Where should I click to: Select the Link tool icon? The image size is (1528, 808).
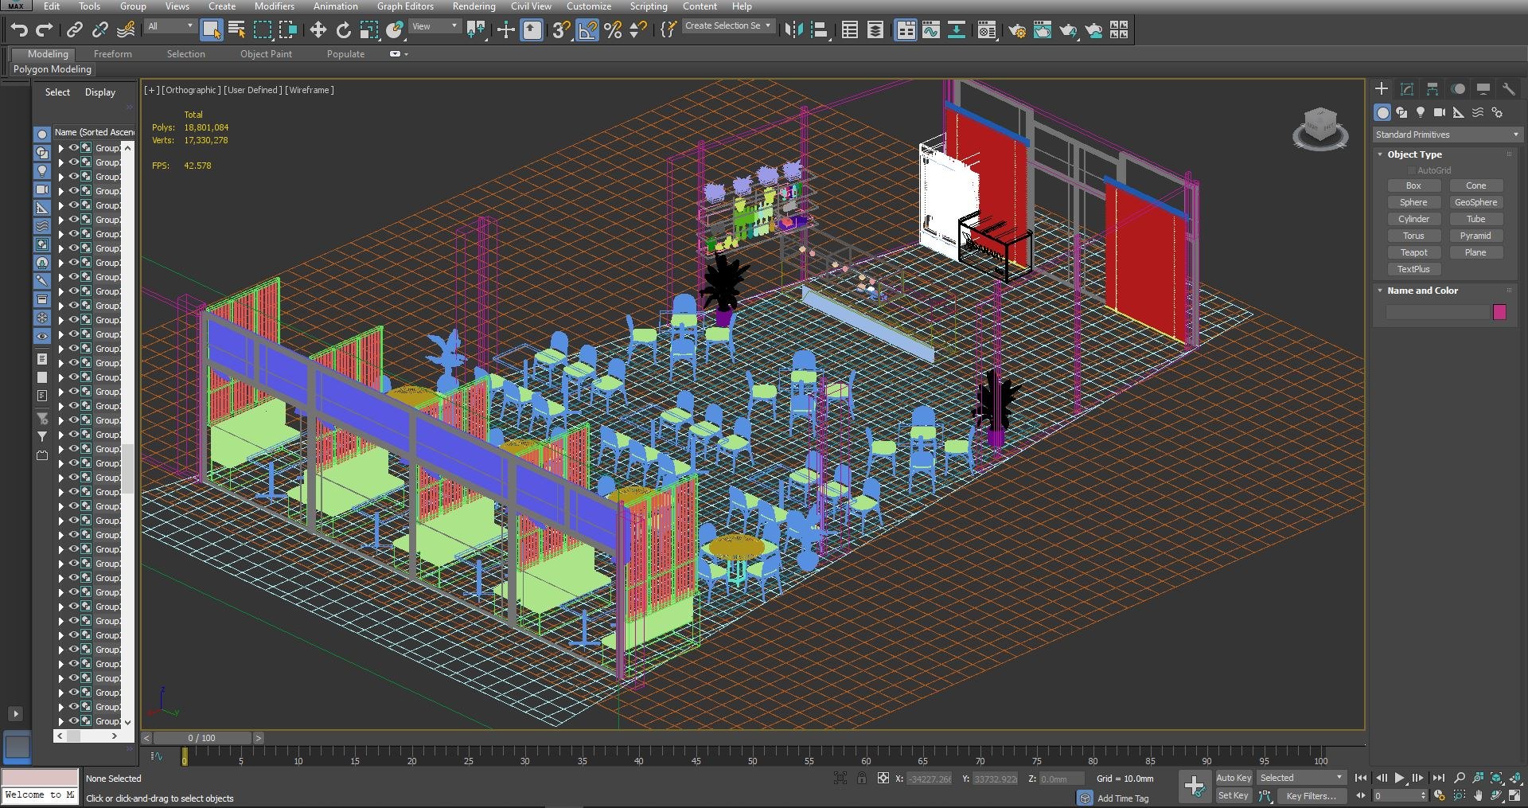click(75, 30)
